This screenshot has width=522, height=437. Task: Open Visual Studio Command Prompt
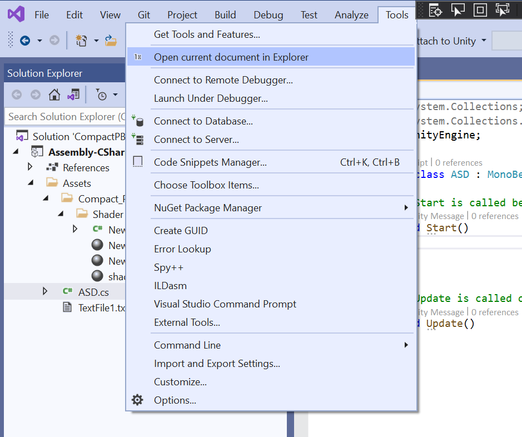[271, 304]
